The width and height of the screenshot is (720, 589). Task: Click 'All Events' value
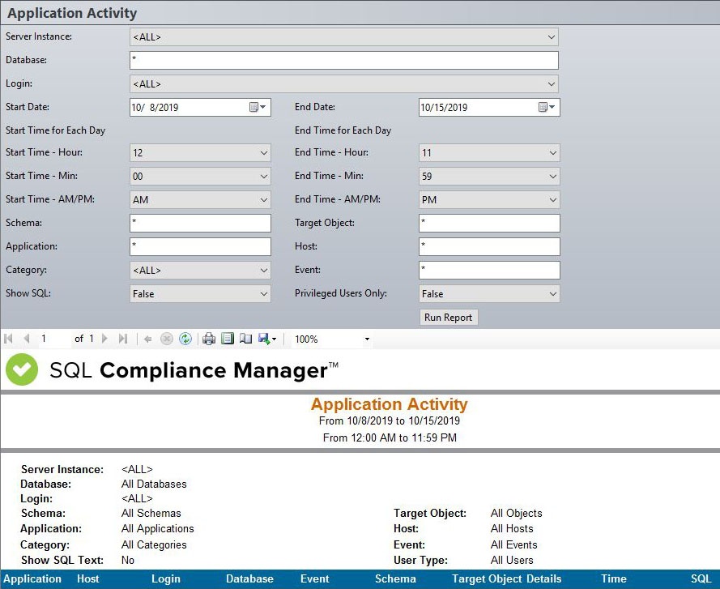[513, 545]
